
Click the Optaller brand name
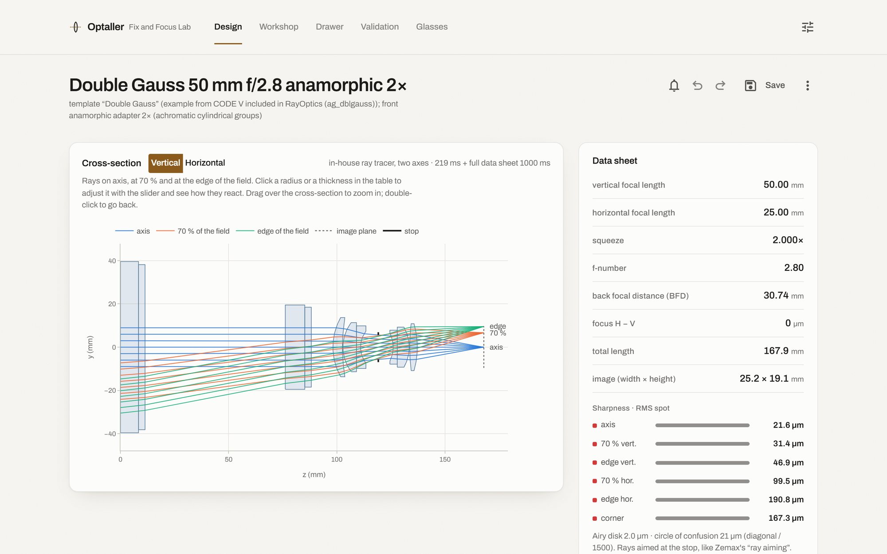pos(106,27)
